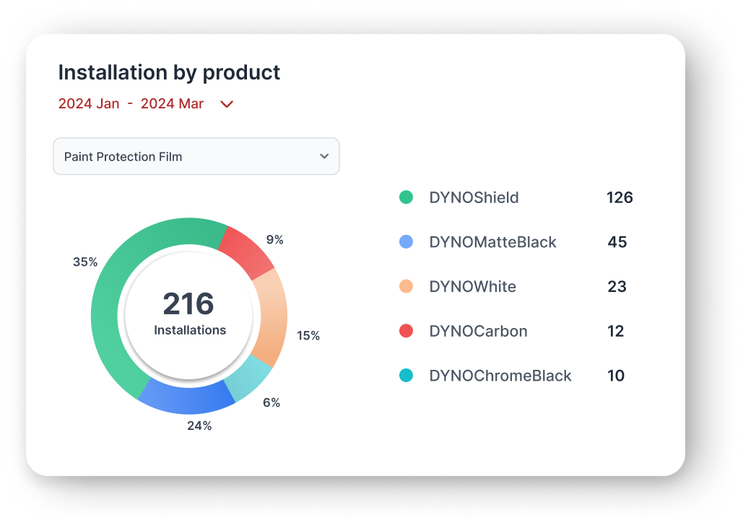Click the teal DYNOChromeBlack legend dot

pyautogui.click(x=407, y=376)
